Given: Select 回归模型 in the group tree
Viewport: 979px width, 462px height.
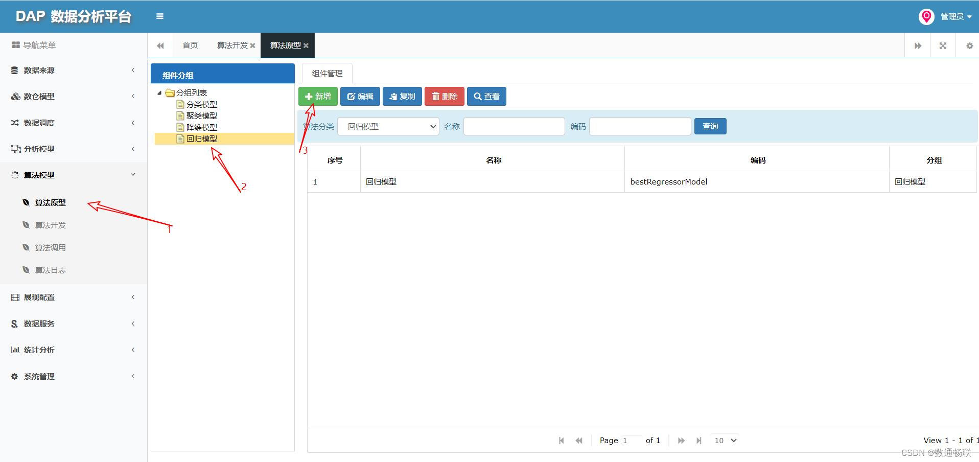Looking at the screenshot, I should pyautogui.click(x=201, y=139).
